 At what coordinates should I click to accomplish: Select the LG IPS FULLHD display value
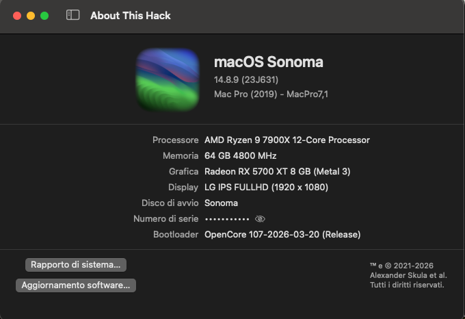[266, 188]
